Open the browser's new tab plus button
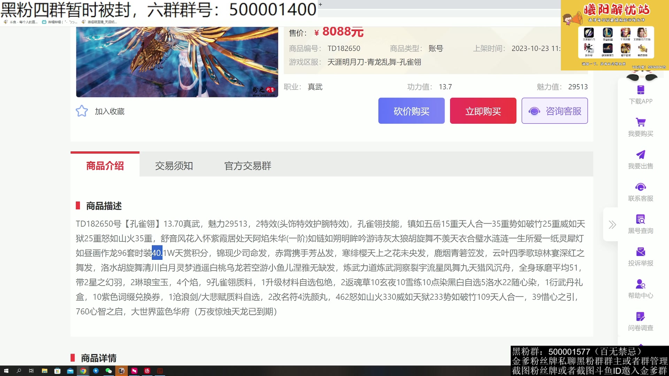Viewport: 669px width, 376px height. (x=320, y=5)
